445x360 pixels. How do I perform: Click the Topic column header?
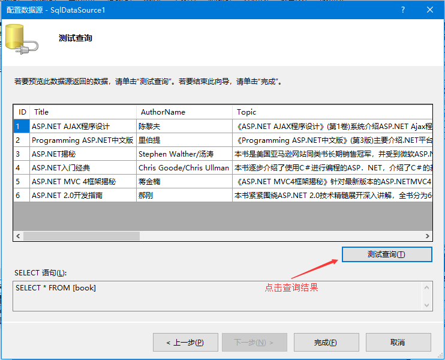pos(332,112)
